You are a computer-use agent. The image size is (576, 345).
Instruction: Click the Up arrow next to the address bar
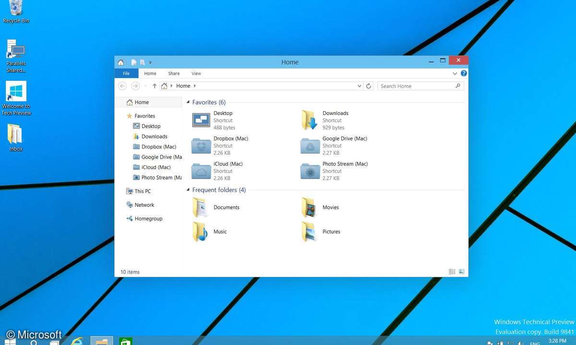(154, 86)
